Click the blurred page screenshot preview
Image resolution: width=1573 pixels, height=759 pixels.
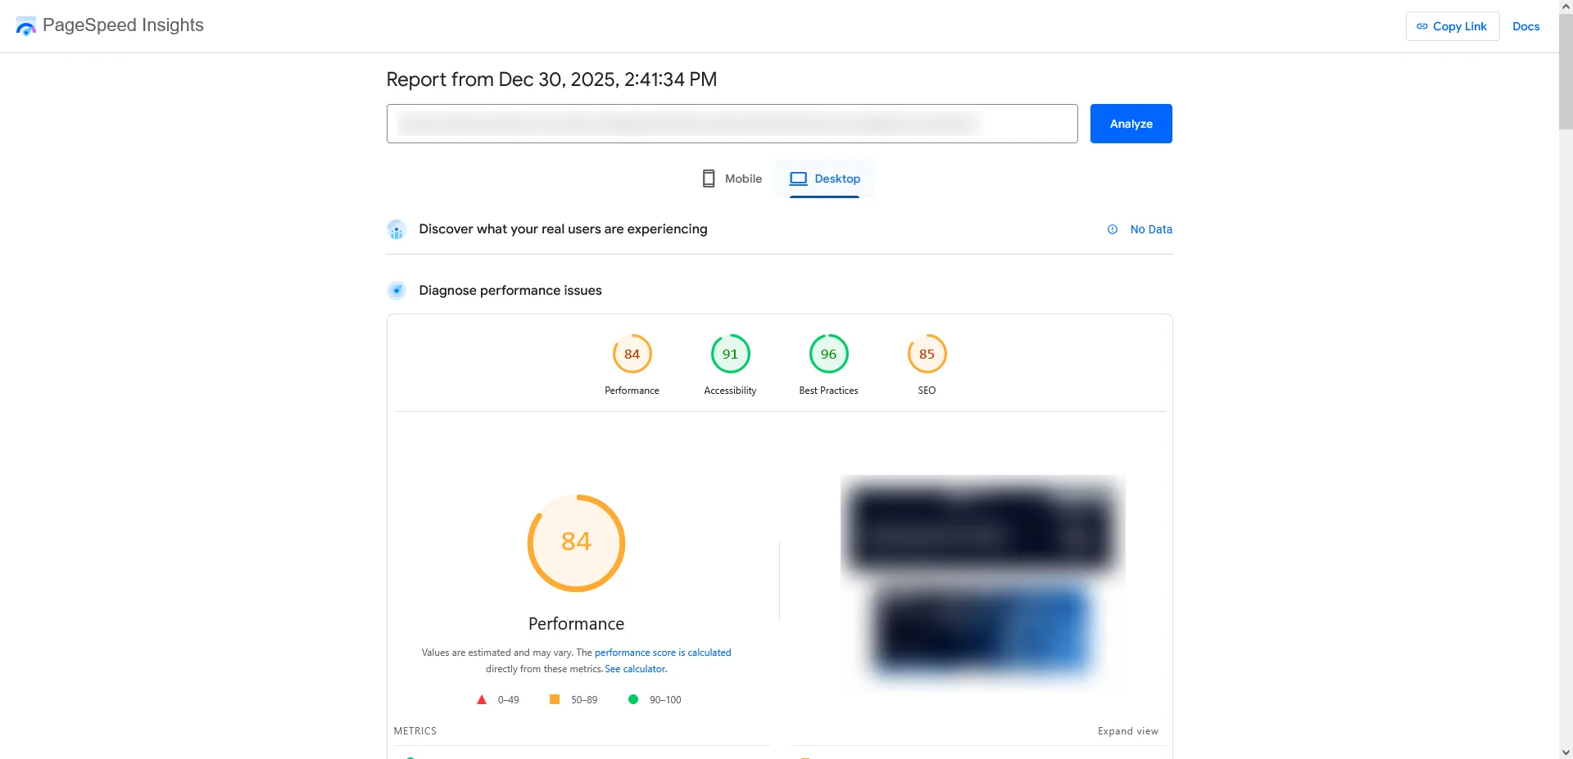tap(981, 581)
